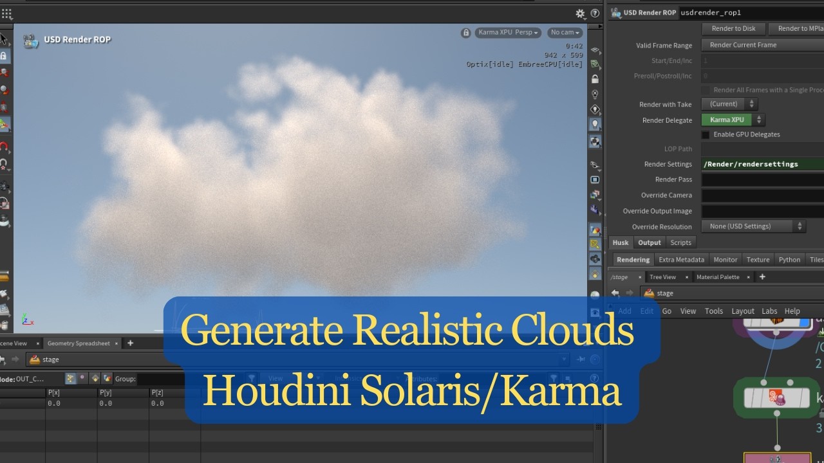The image size is (824, 463).
Task: Close the Material Palette pane tab
Action: click(x=748, y=277)
